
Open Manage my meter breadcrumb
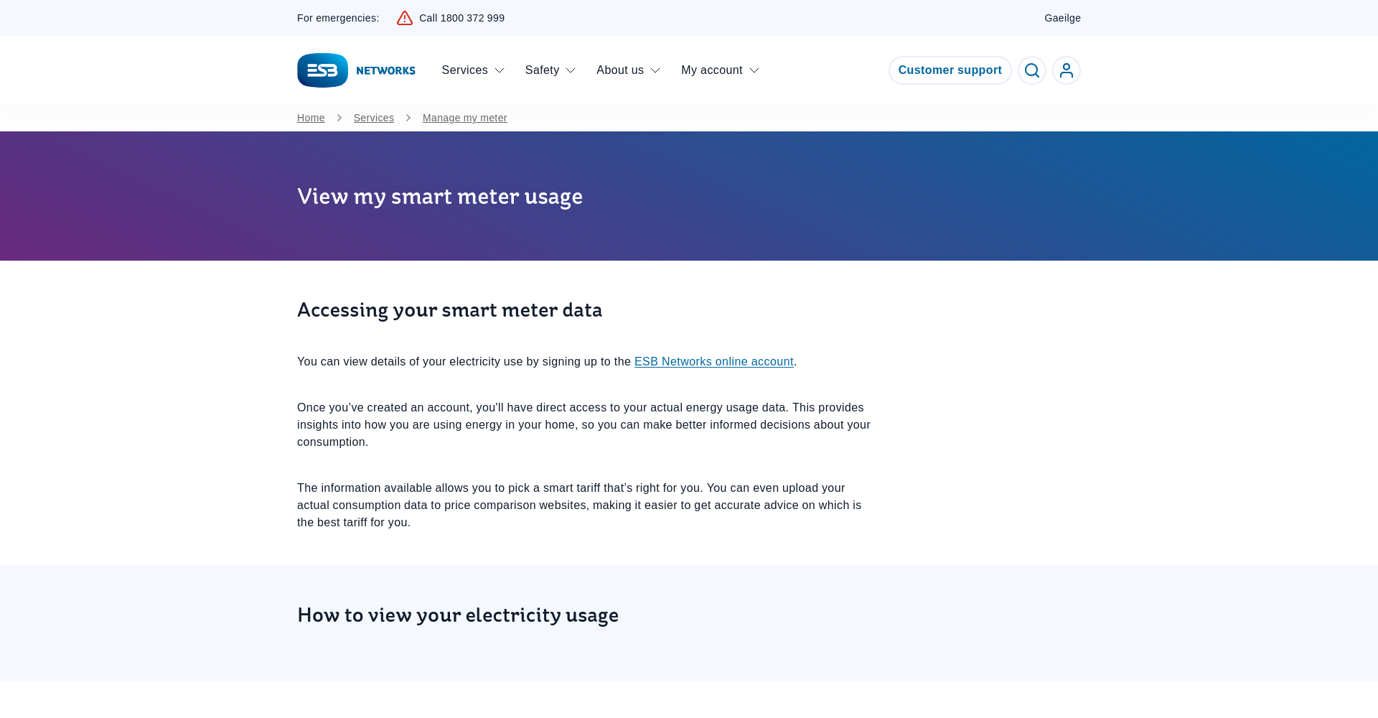464,118
